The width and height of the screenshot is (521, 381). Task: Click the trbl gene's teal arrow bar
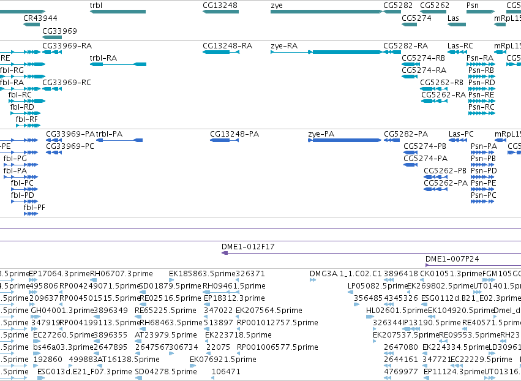[x=118, y=12]
